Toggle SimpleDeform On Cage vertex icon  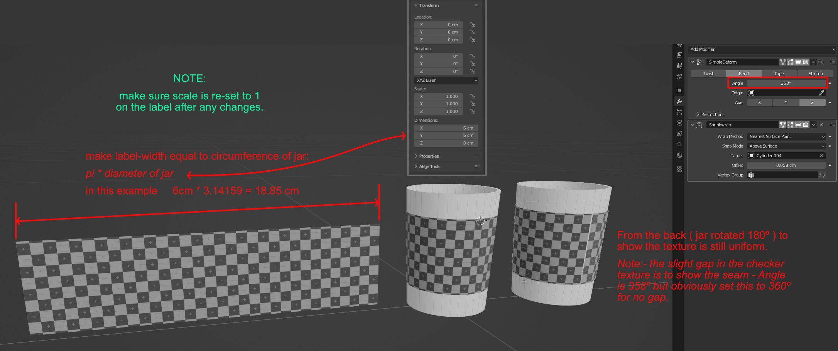click(783, 62)
